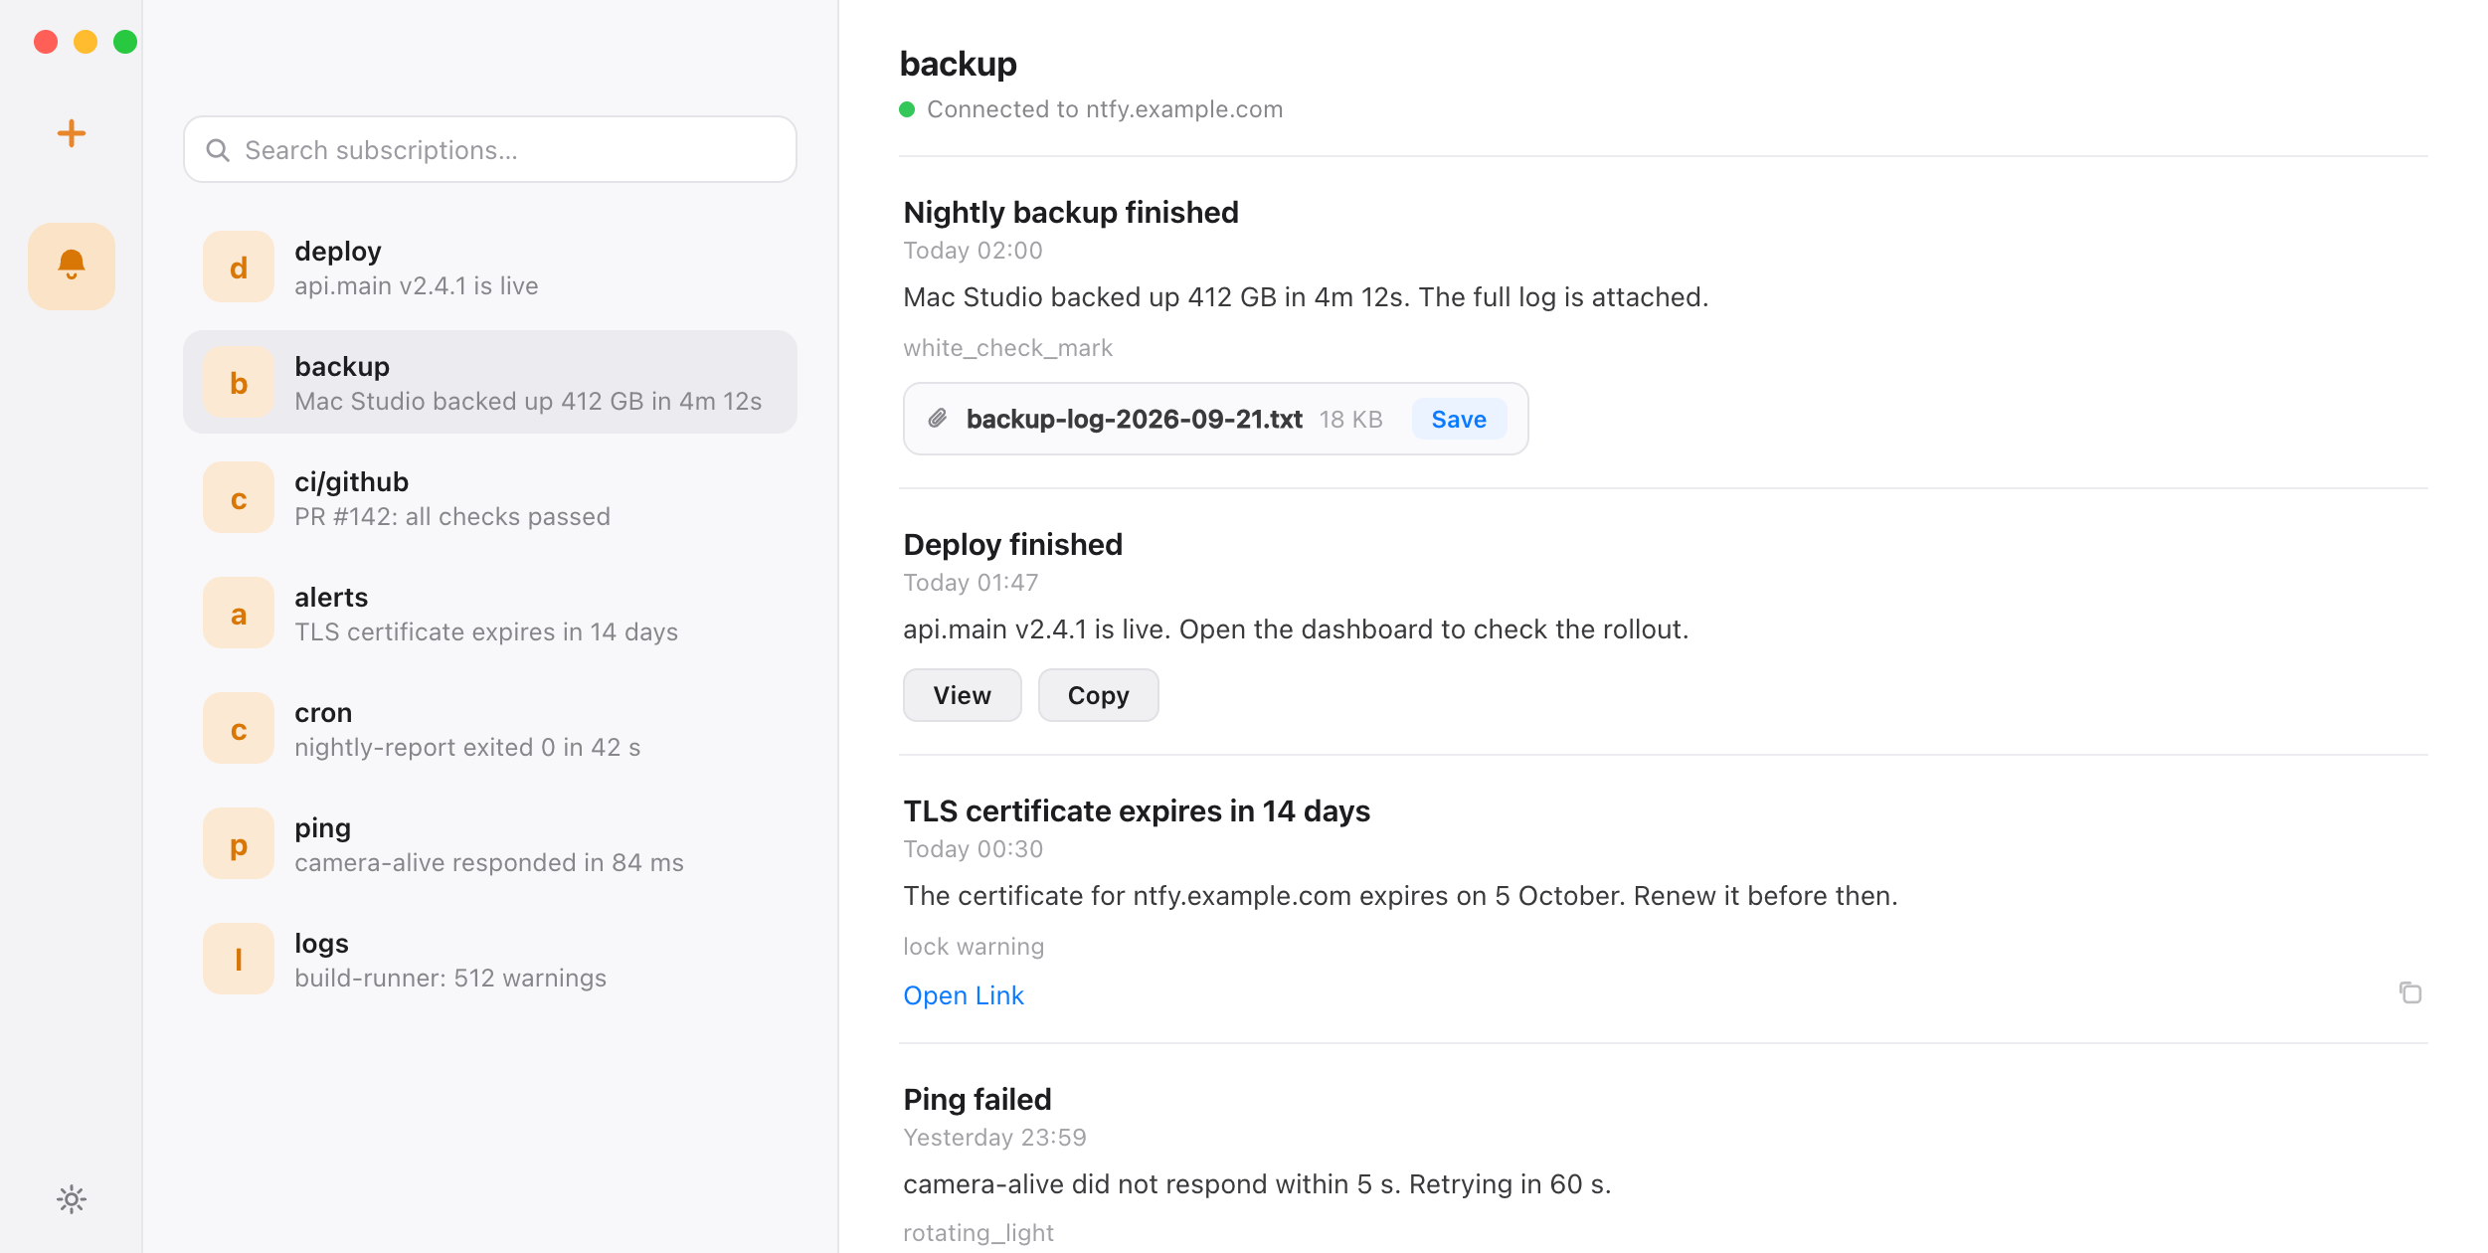
Task: Click the Ping failed title
Action: (977, 1099)
